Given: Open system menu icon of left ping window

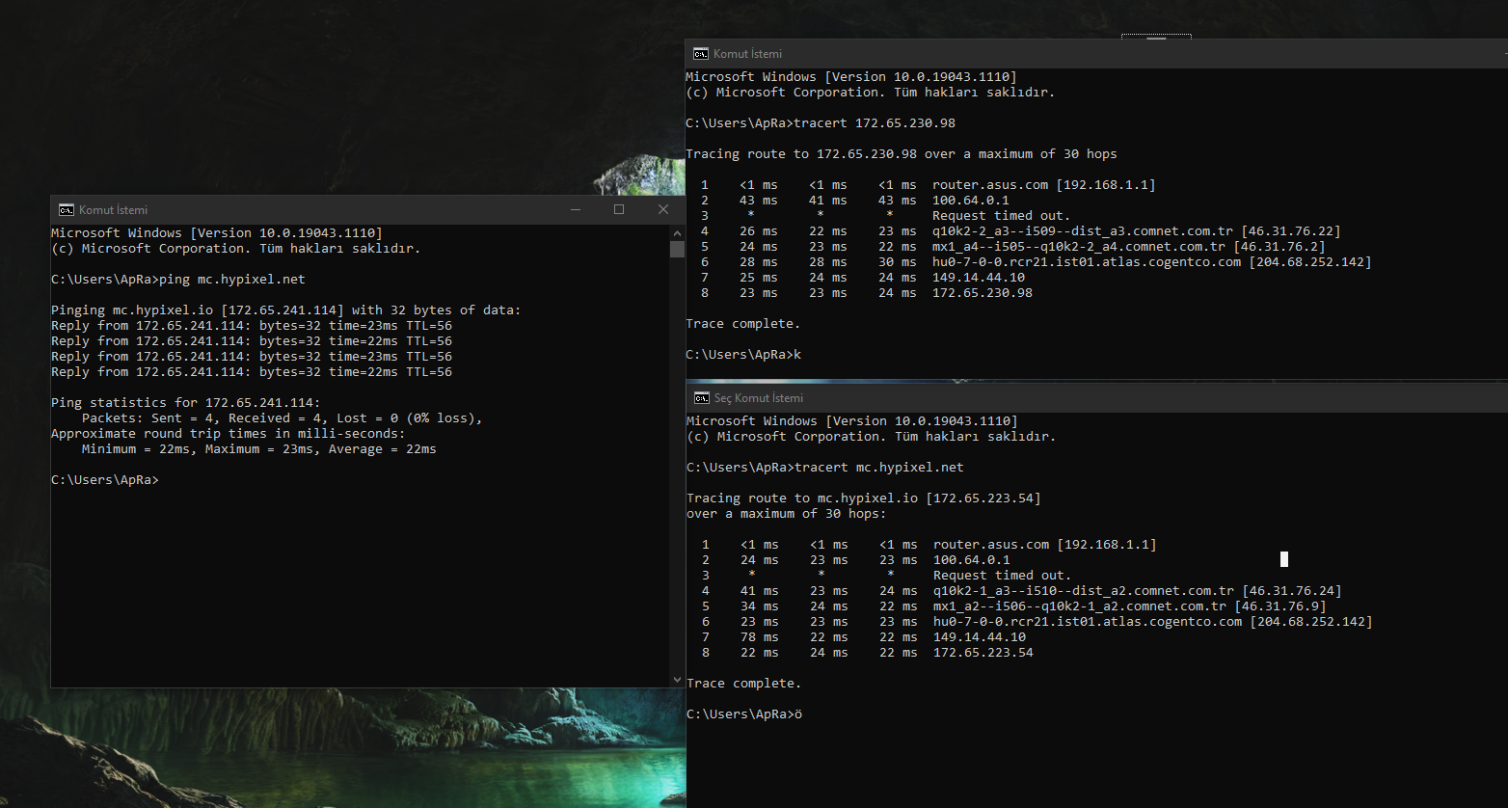Looking at the screenshot, I should click(66, 209).
